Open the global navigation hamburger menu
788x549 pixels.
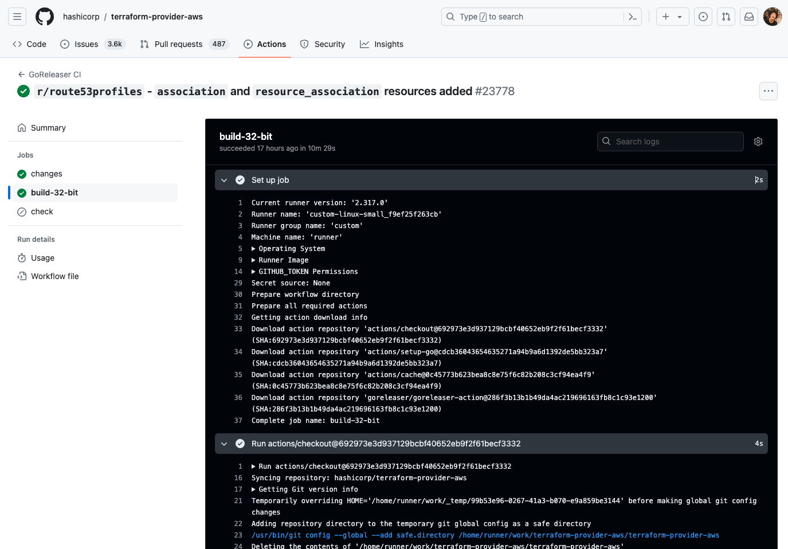(17, 16)
